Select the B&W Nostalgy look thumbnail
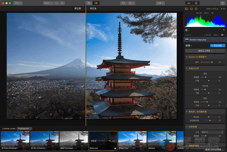This screenshot has width=227, height=152. coord(74,140)
